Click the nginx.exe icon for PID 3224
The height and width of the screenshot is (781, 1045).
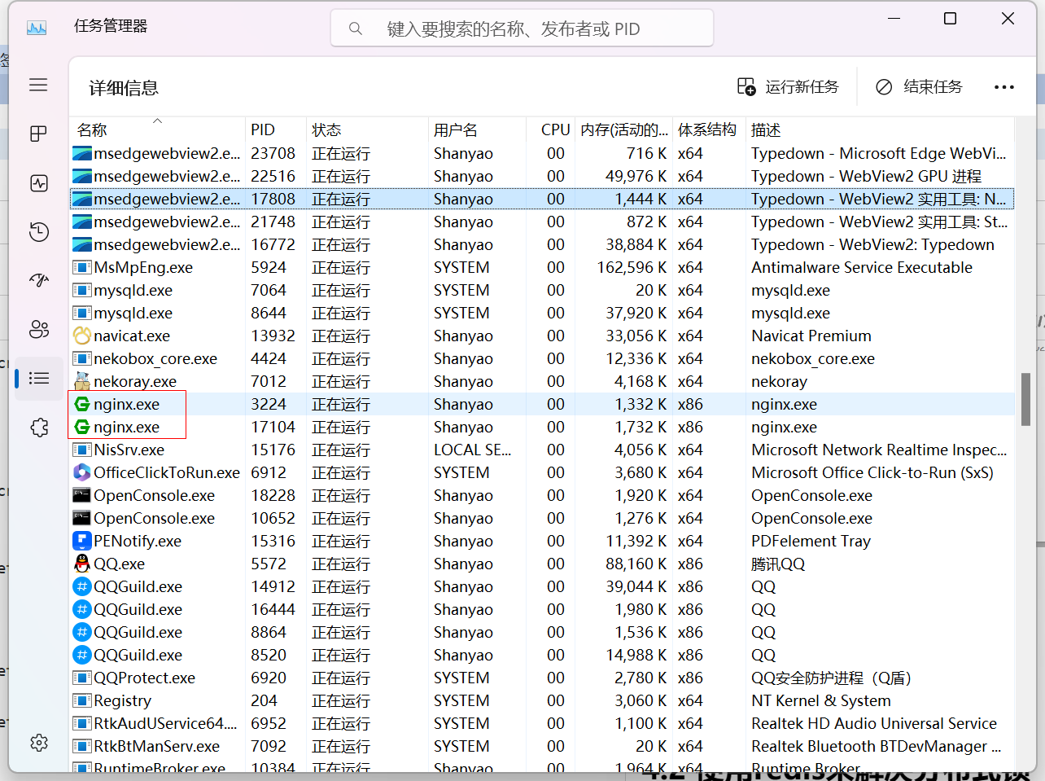point(81,404)
